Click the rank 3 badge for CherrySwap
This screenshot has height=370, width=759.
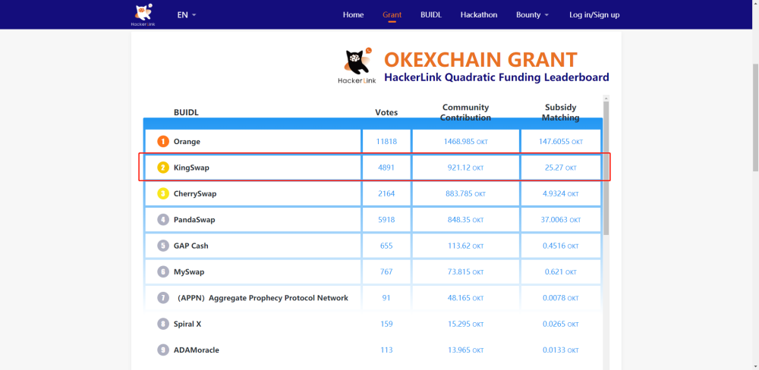point(163,193)
